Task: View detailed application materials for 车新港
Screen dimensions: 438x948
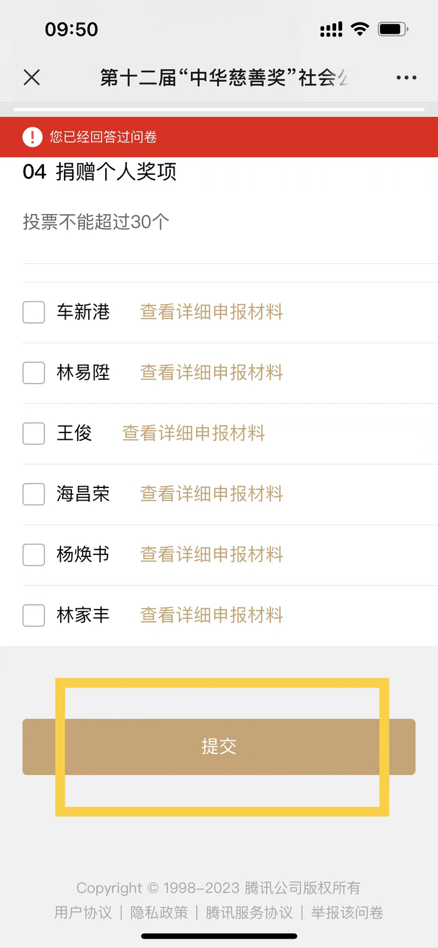Action: click(x=211, y=312)
